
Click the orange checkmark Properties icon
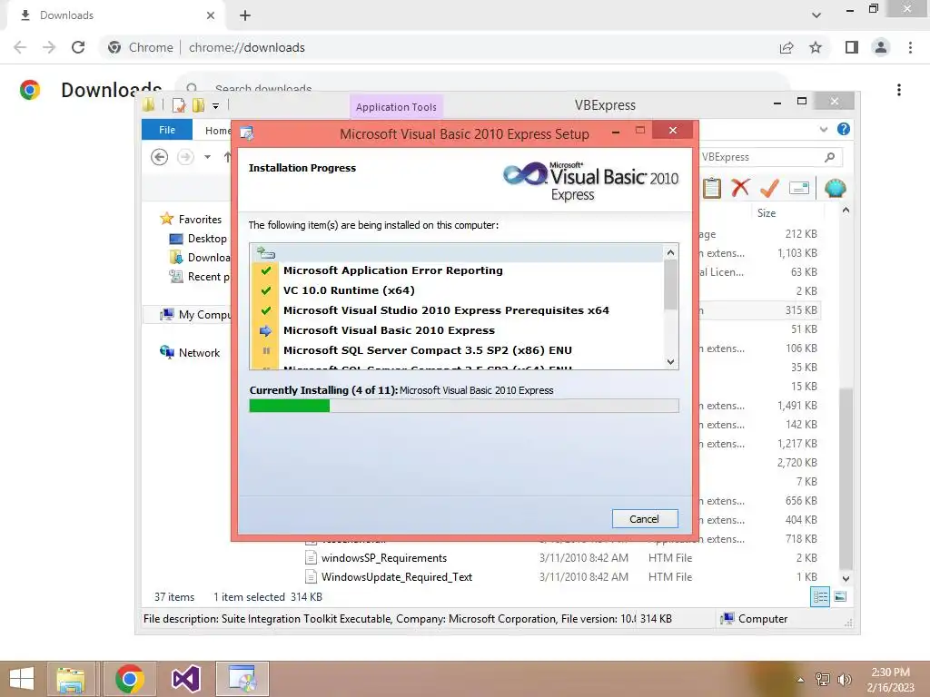click(x=769, y=188)
